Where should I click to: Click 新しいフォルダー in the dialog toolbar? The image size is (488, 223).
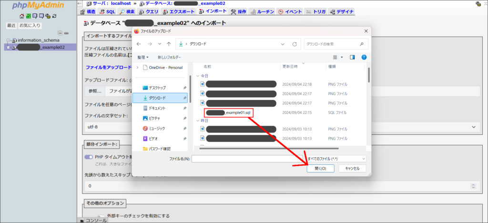[169, 57]
